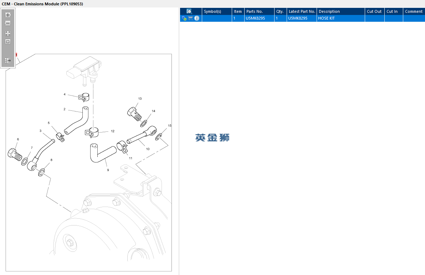Click callout number 12 beside the clamp
Screen dimensions: 425x275
(x=112, y=131)
